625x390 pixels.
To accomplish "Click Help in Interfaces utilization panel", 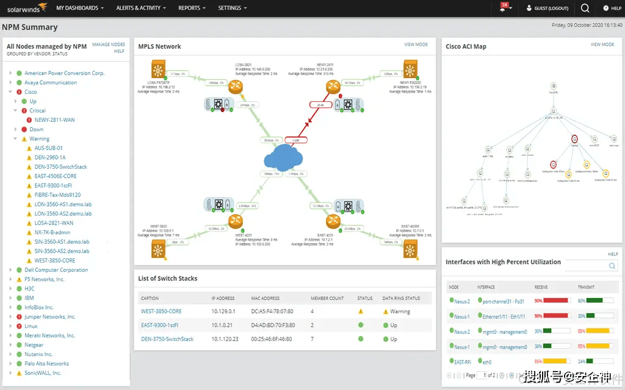I will (x=613, y=254).
